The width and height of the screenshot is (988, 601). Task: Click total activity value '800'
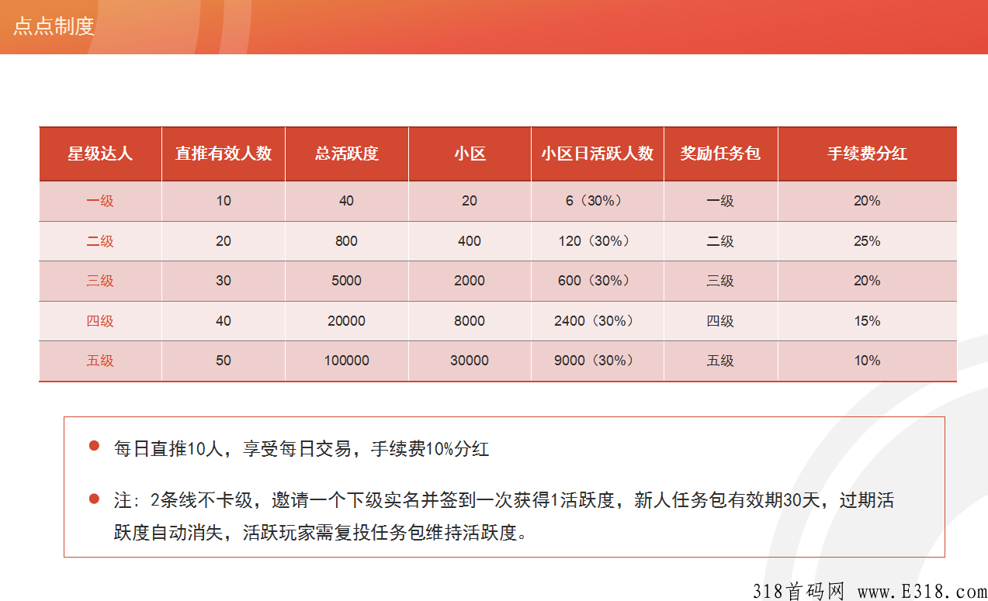tap(346, 241)
